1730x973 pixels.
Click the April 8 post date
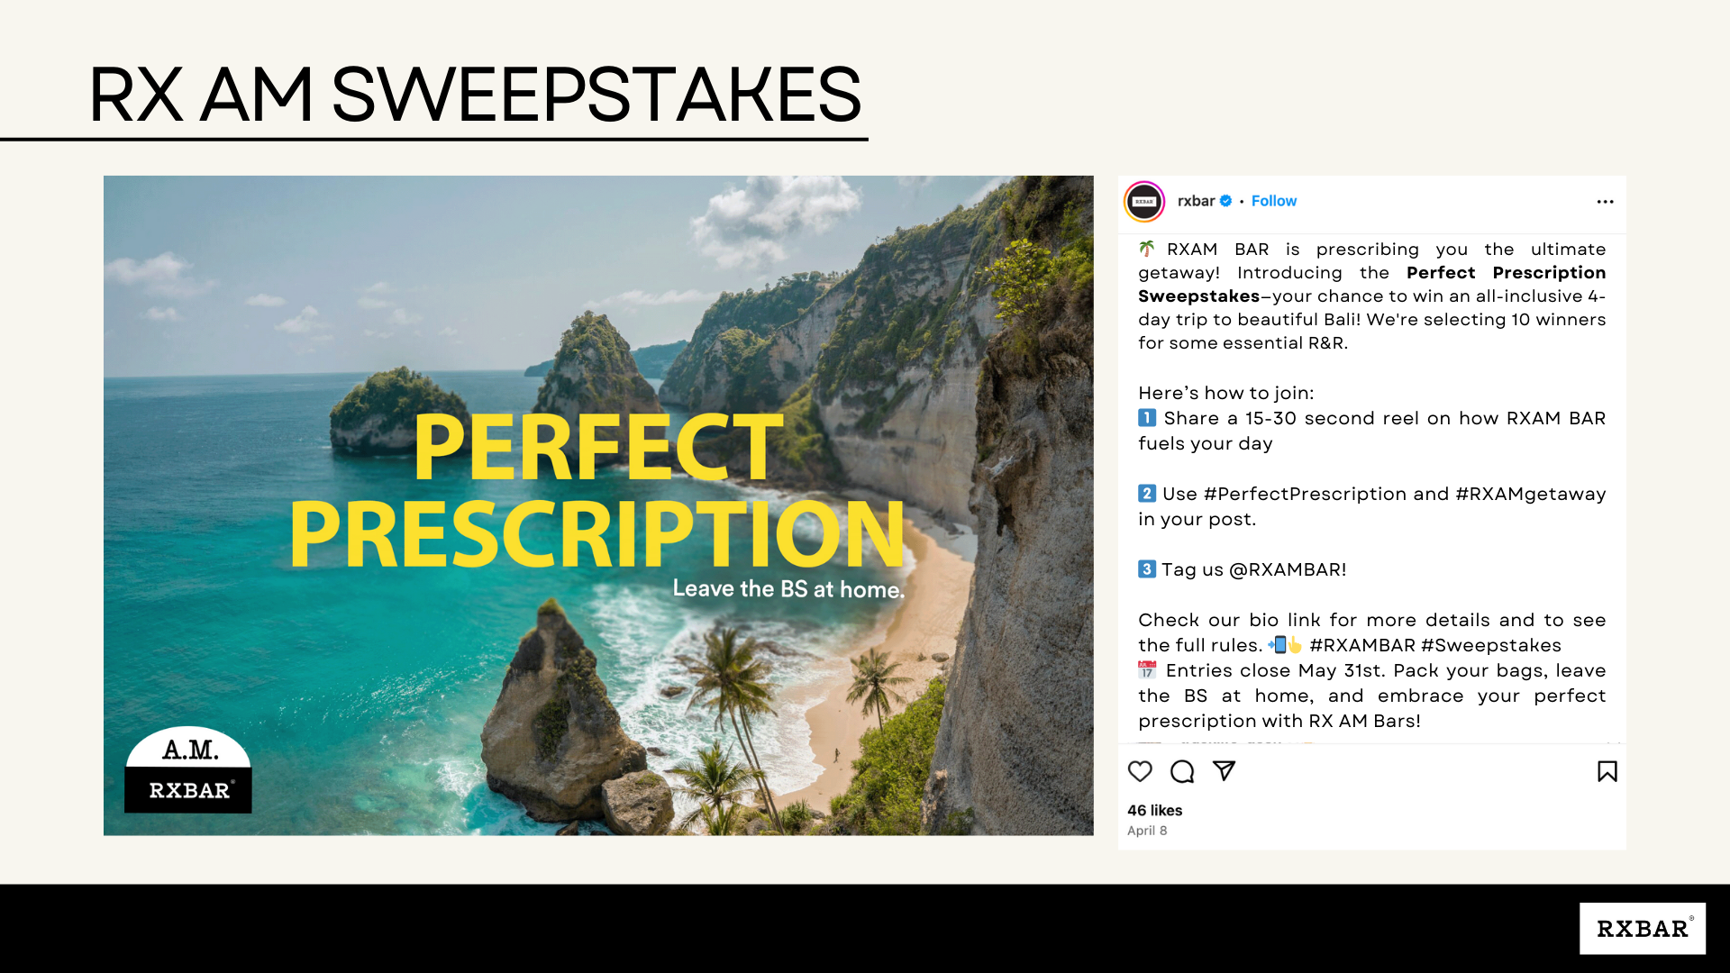(x=1147, y=831)
